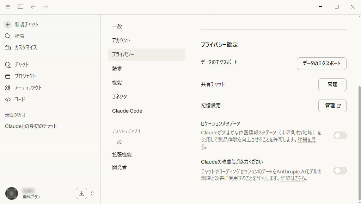
Task: Open the hamburger menu icon
Action: pos(7,6)
